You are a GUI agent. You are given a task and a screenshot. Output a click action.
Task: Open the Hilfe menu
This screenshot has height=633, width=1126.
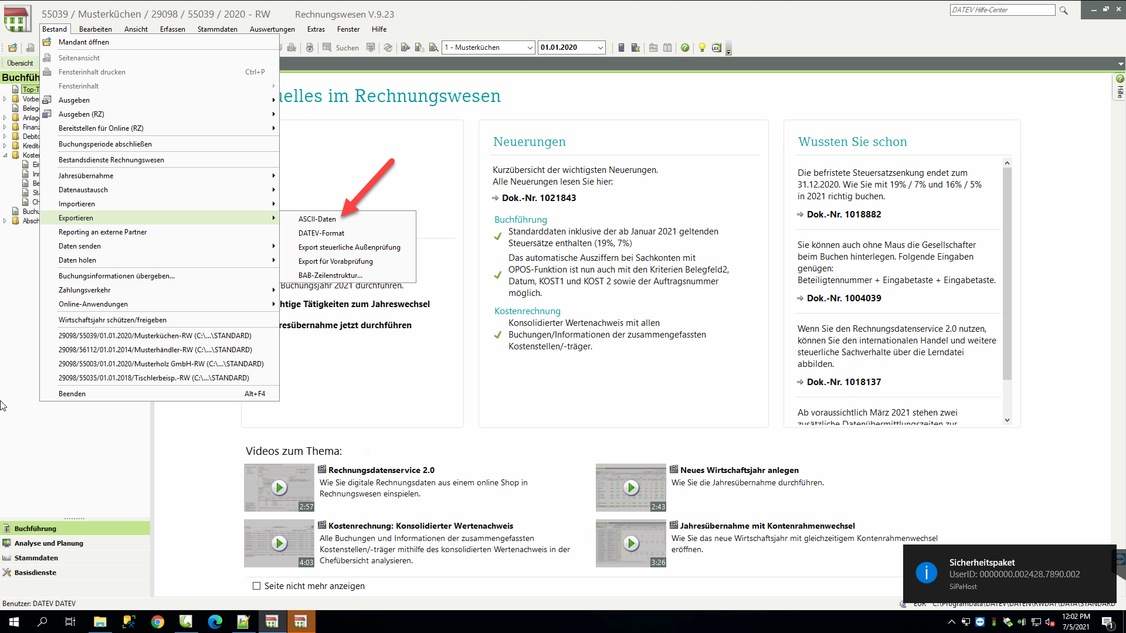(x=379, y=29)
